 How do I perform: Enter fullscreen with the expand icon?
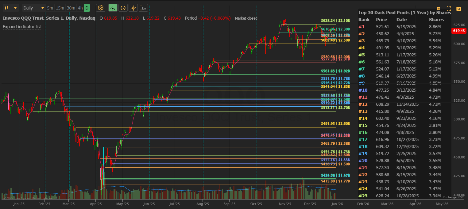(449, 8)
